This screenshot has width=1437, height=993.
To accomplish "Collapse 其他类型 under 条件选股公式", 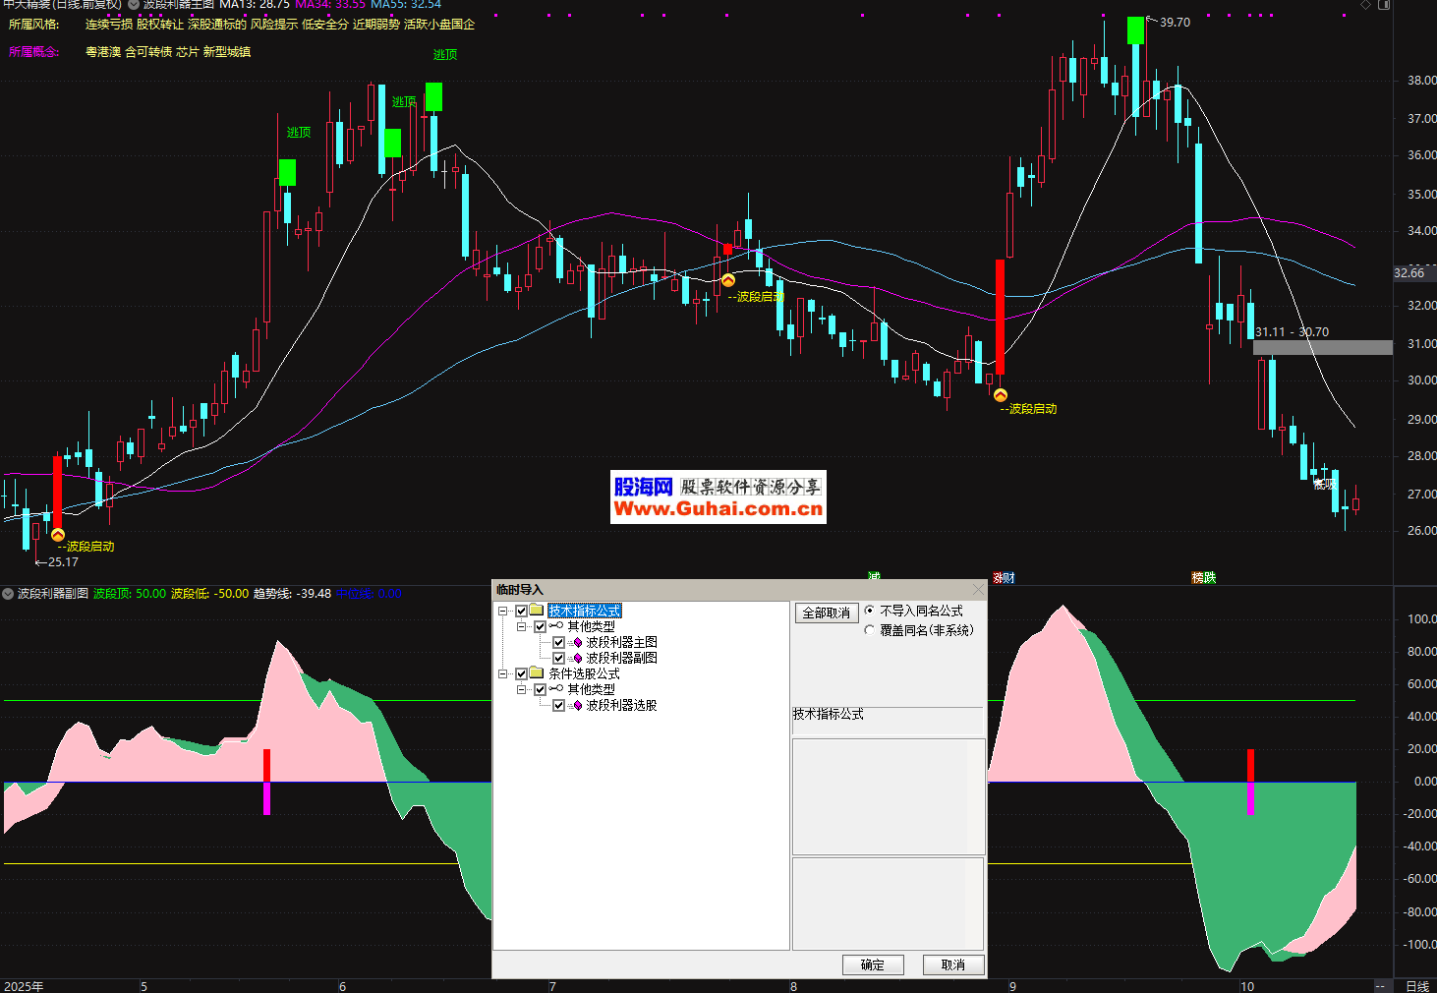I will [522, 690].
